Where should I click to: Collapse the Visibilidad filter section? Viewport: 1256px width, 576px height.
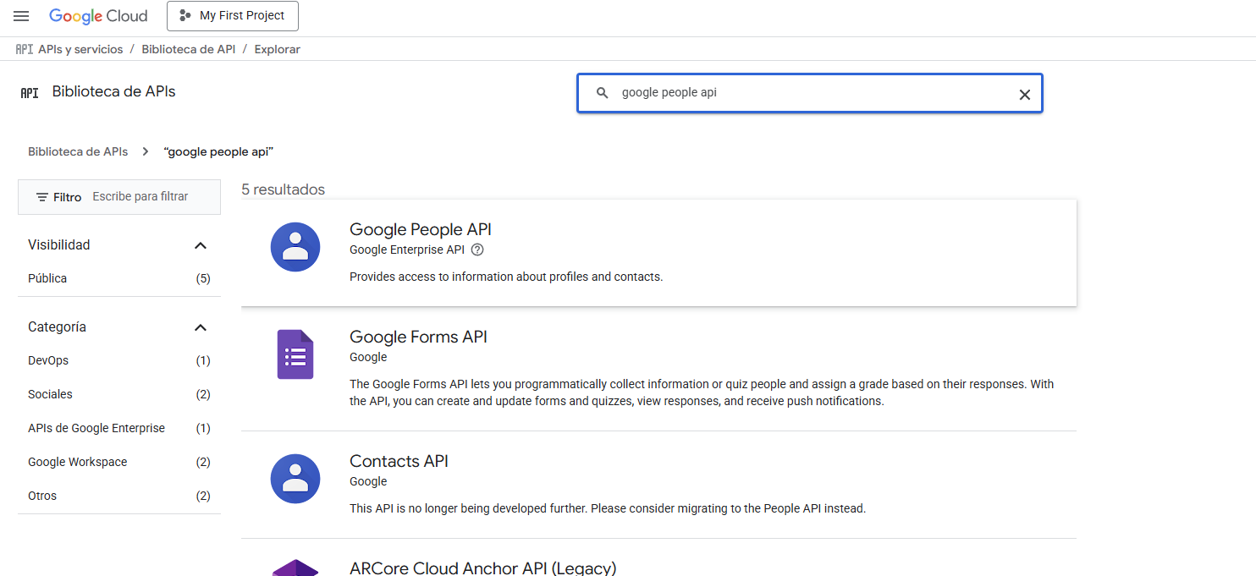pos(201,245)
